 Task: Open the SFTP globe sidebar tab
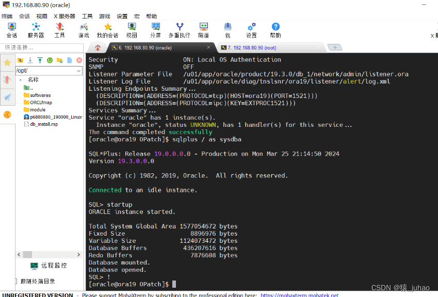pos(7,114)
